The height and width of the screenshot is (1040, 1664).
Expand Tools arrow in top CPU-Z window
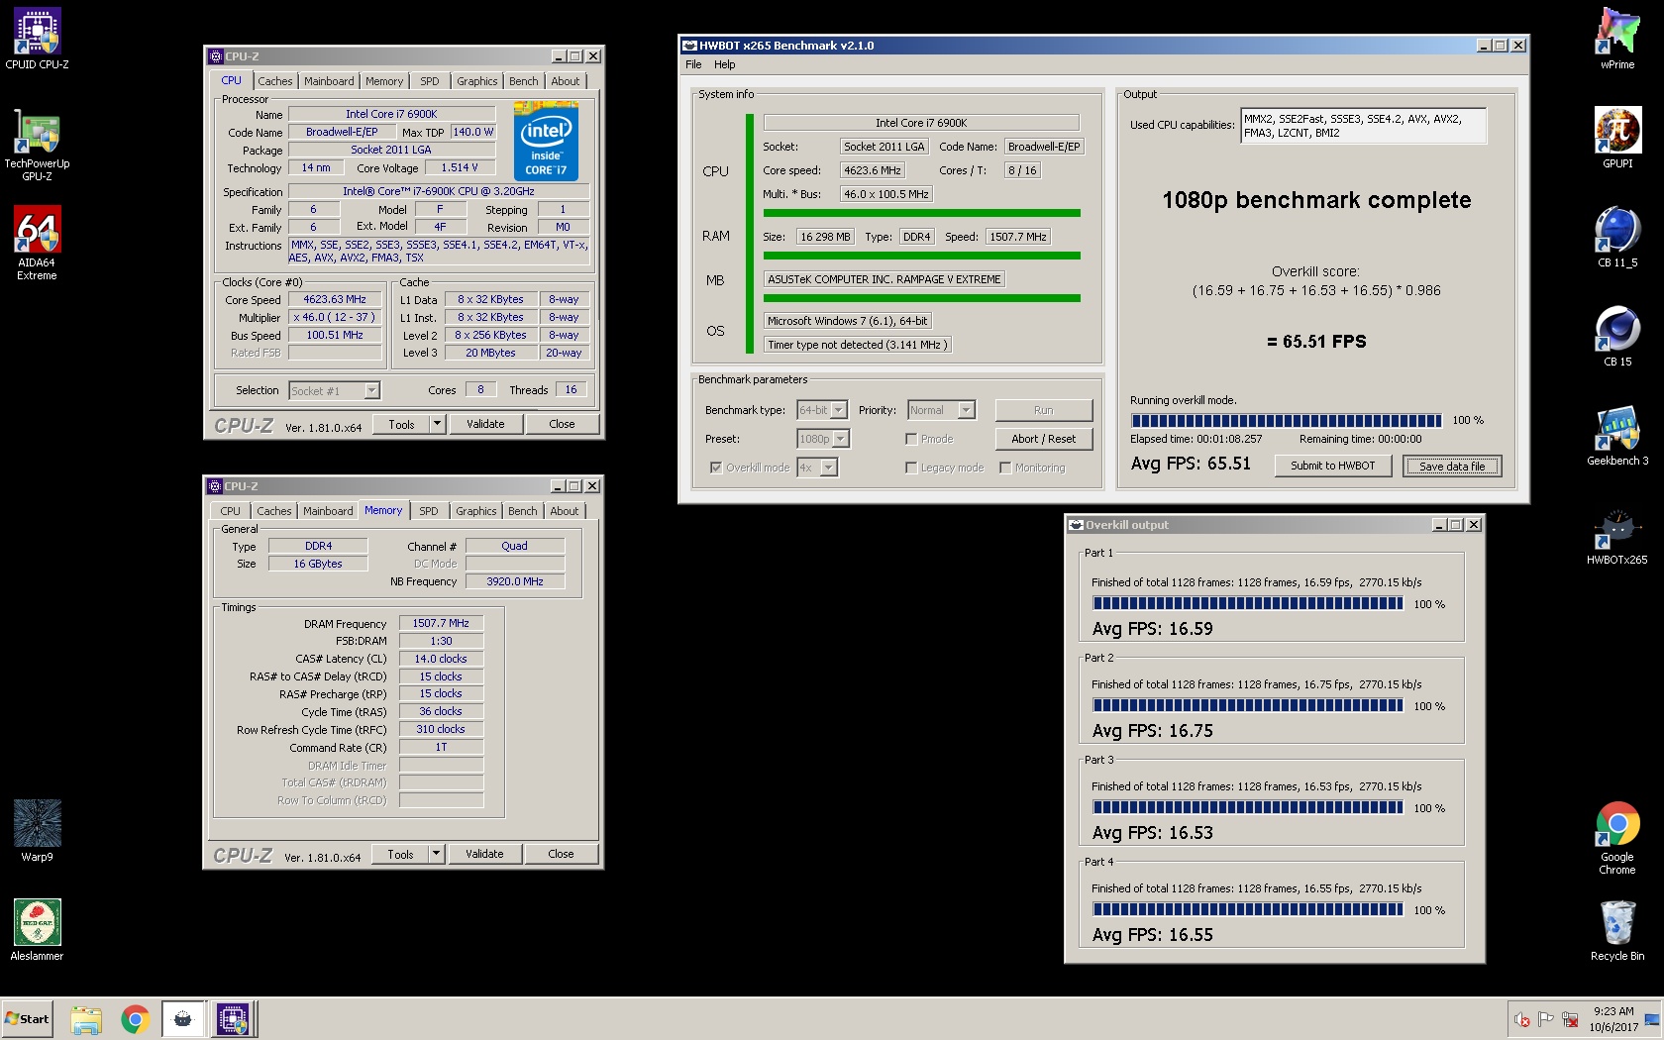point(437,424)
